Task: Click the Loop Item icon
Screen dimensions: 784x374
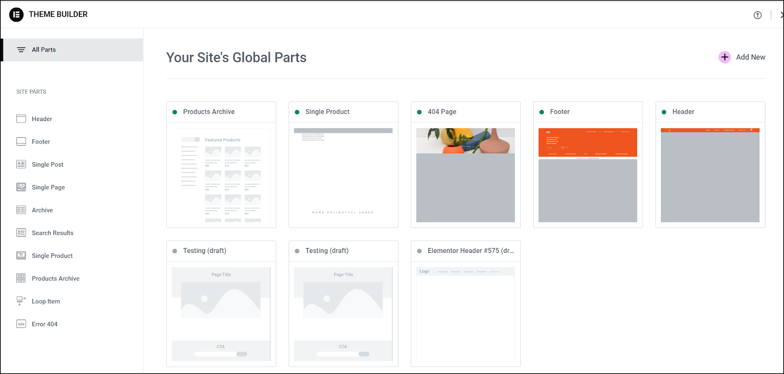Action: pyautogui.click(x=21, y=301)
